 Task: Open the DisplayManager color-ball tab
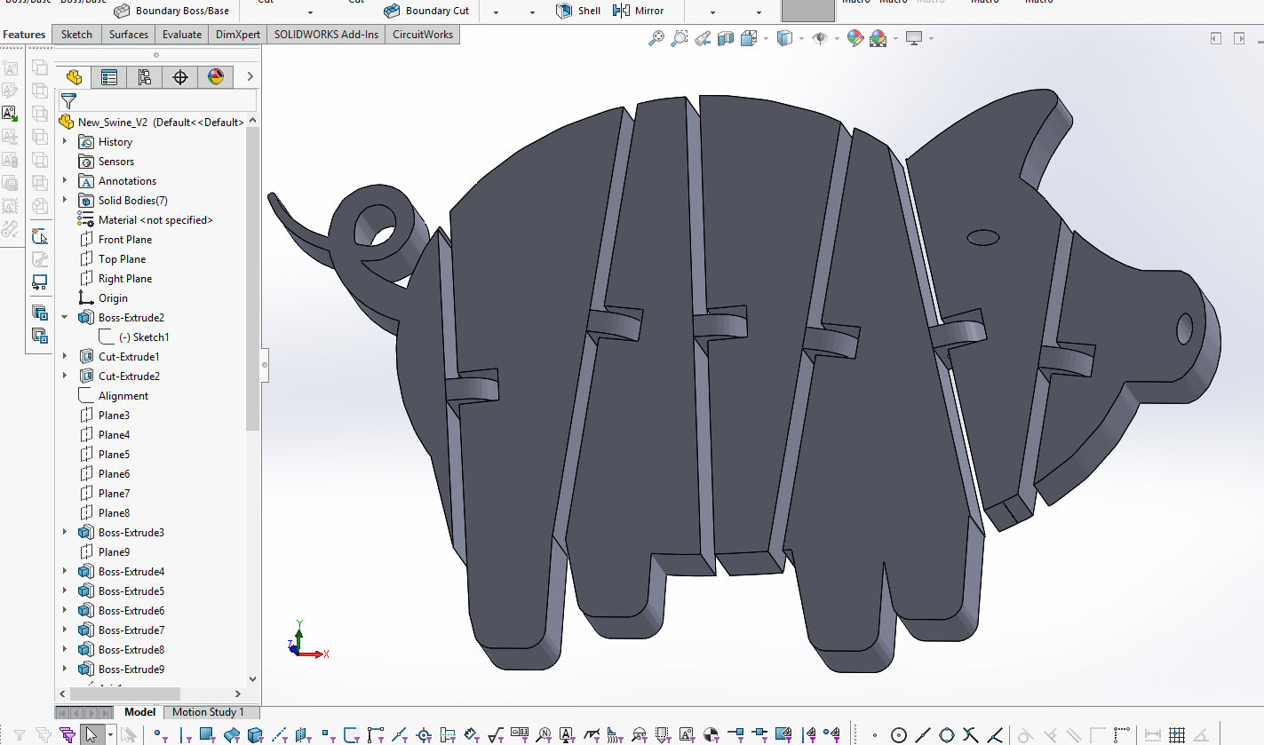click(216, 77)
